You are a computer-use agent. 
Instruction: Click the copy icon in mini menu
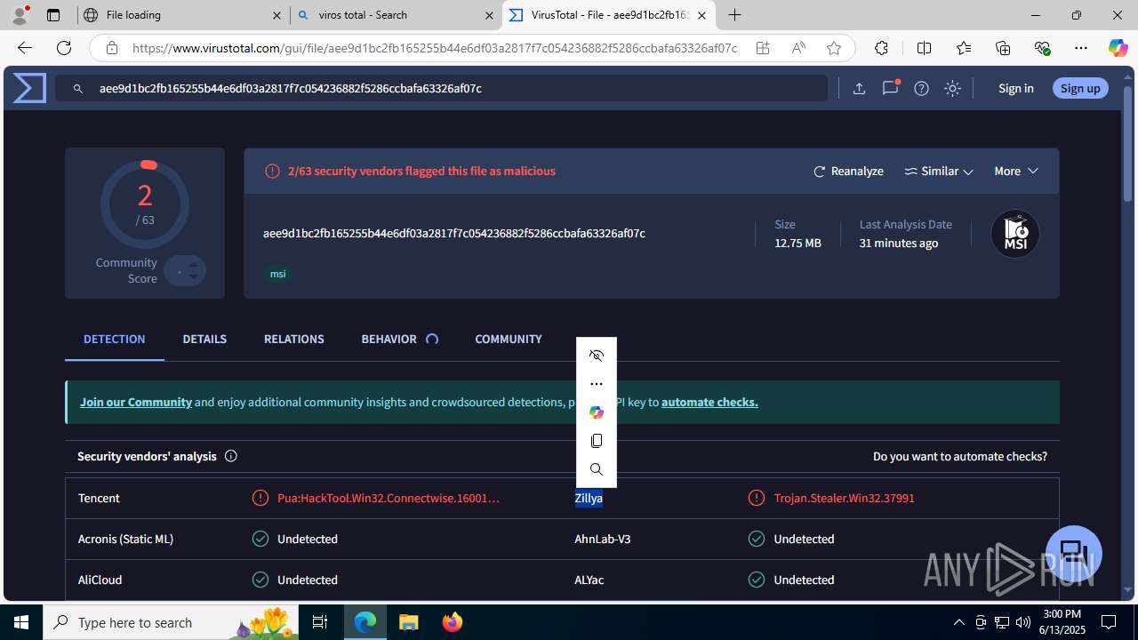point(597,441)
